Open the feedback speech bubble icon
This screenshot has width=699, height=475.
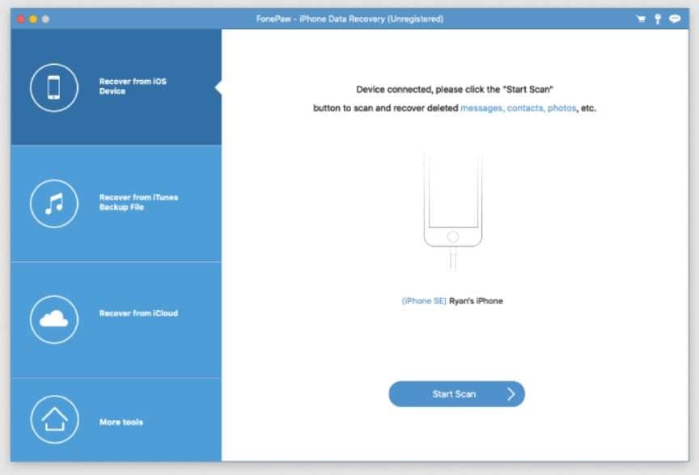675,19
